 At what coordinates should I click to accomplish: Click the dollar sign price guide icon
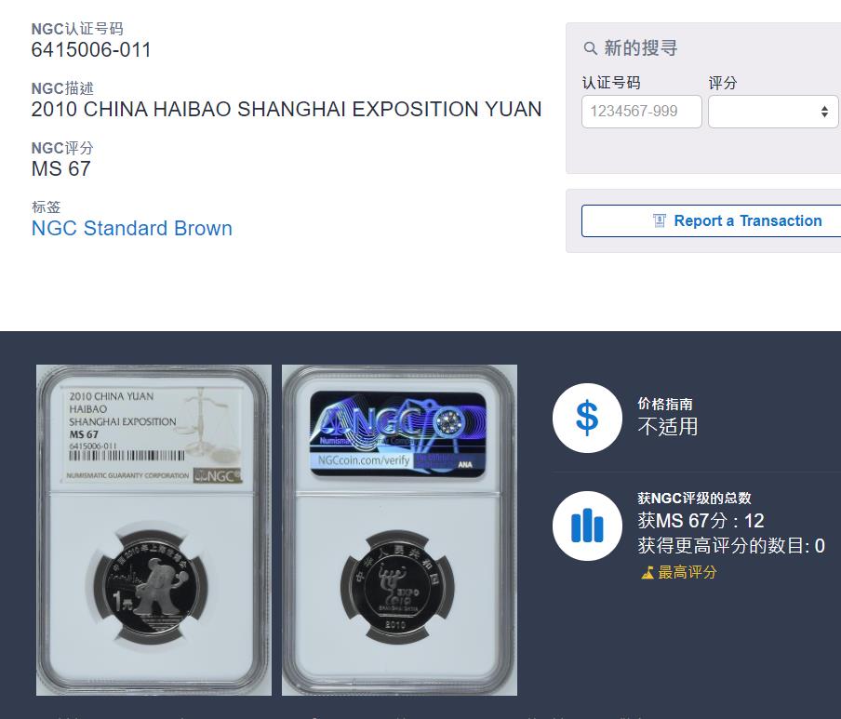tap(587, 418)
